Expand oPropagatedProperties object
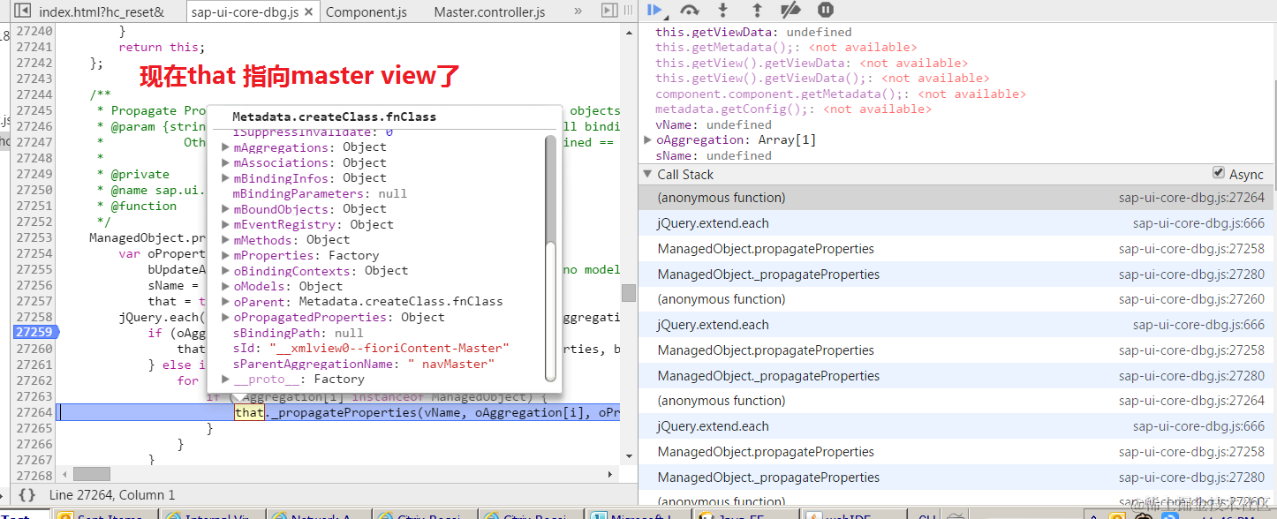The width and height of the screenshot is (1277, 519). tap(226, 317)
